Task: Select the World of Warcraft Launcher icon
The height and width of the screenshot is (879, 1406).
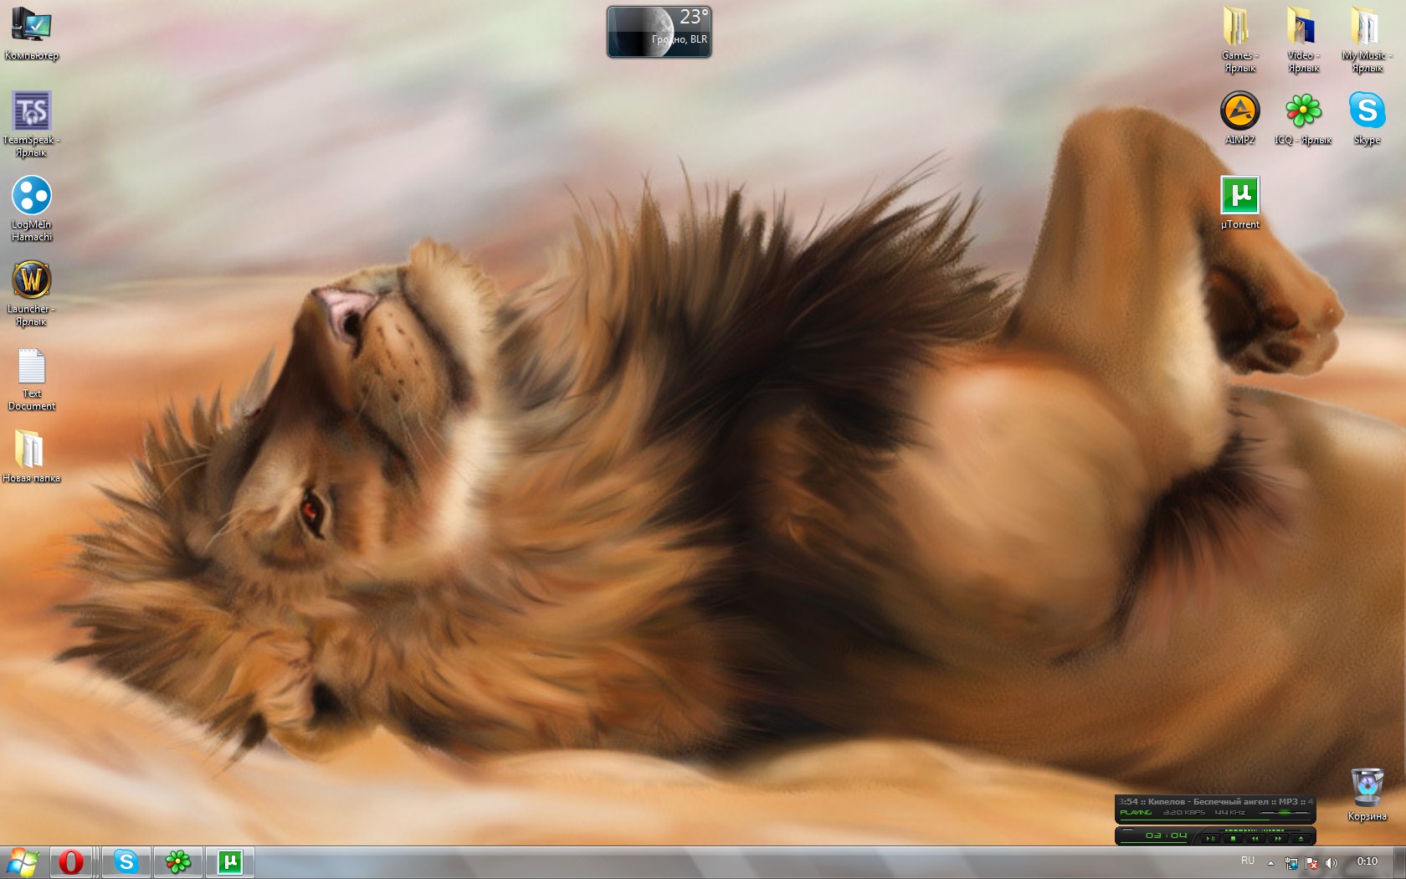Action: [31, 280]
